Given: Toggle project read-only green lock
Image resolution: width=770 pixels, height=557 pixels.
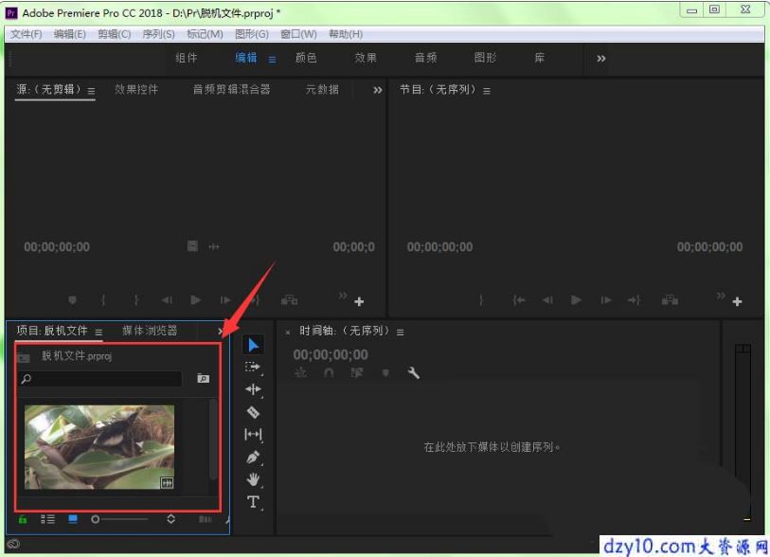Looking at the screenshot, I should (x=23, y=519).
